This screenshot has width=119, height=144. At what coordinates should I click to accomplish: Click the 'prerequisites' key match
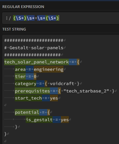(32, 91)
